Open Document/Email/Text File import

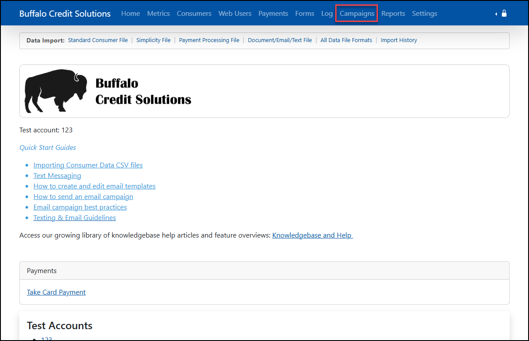coord(280,40)
